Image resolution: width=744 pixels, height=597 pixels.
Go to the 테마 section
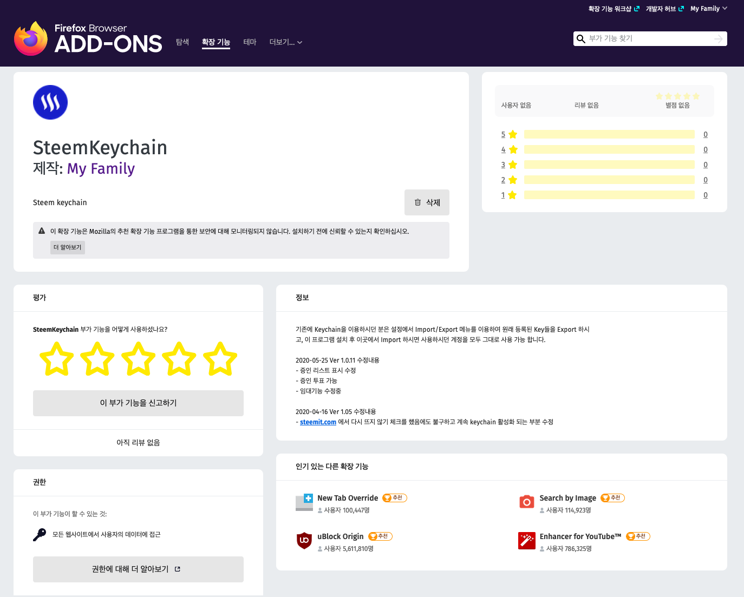pyautogui.click(x=250, y=42)
